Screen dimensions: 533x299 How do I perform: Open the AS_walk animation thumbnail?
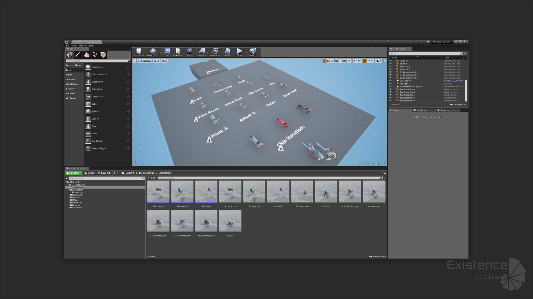(230, 221)
